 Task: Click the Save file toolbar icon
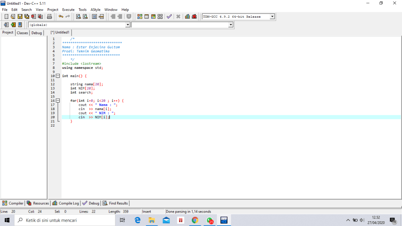tap(20, 17)
